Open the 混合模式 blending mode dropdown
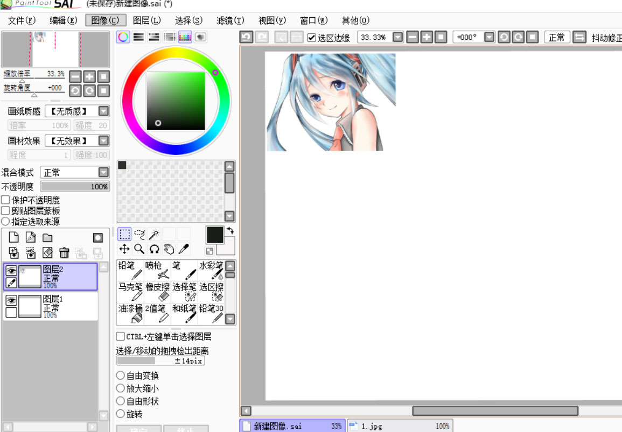Image resolution: width=622 pixels, height=432 pixels. [x=103, y=172]
